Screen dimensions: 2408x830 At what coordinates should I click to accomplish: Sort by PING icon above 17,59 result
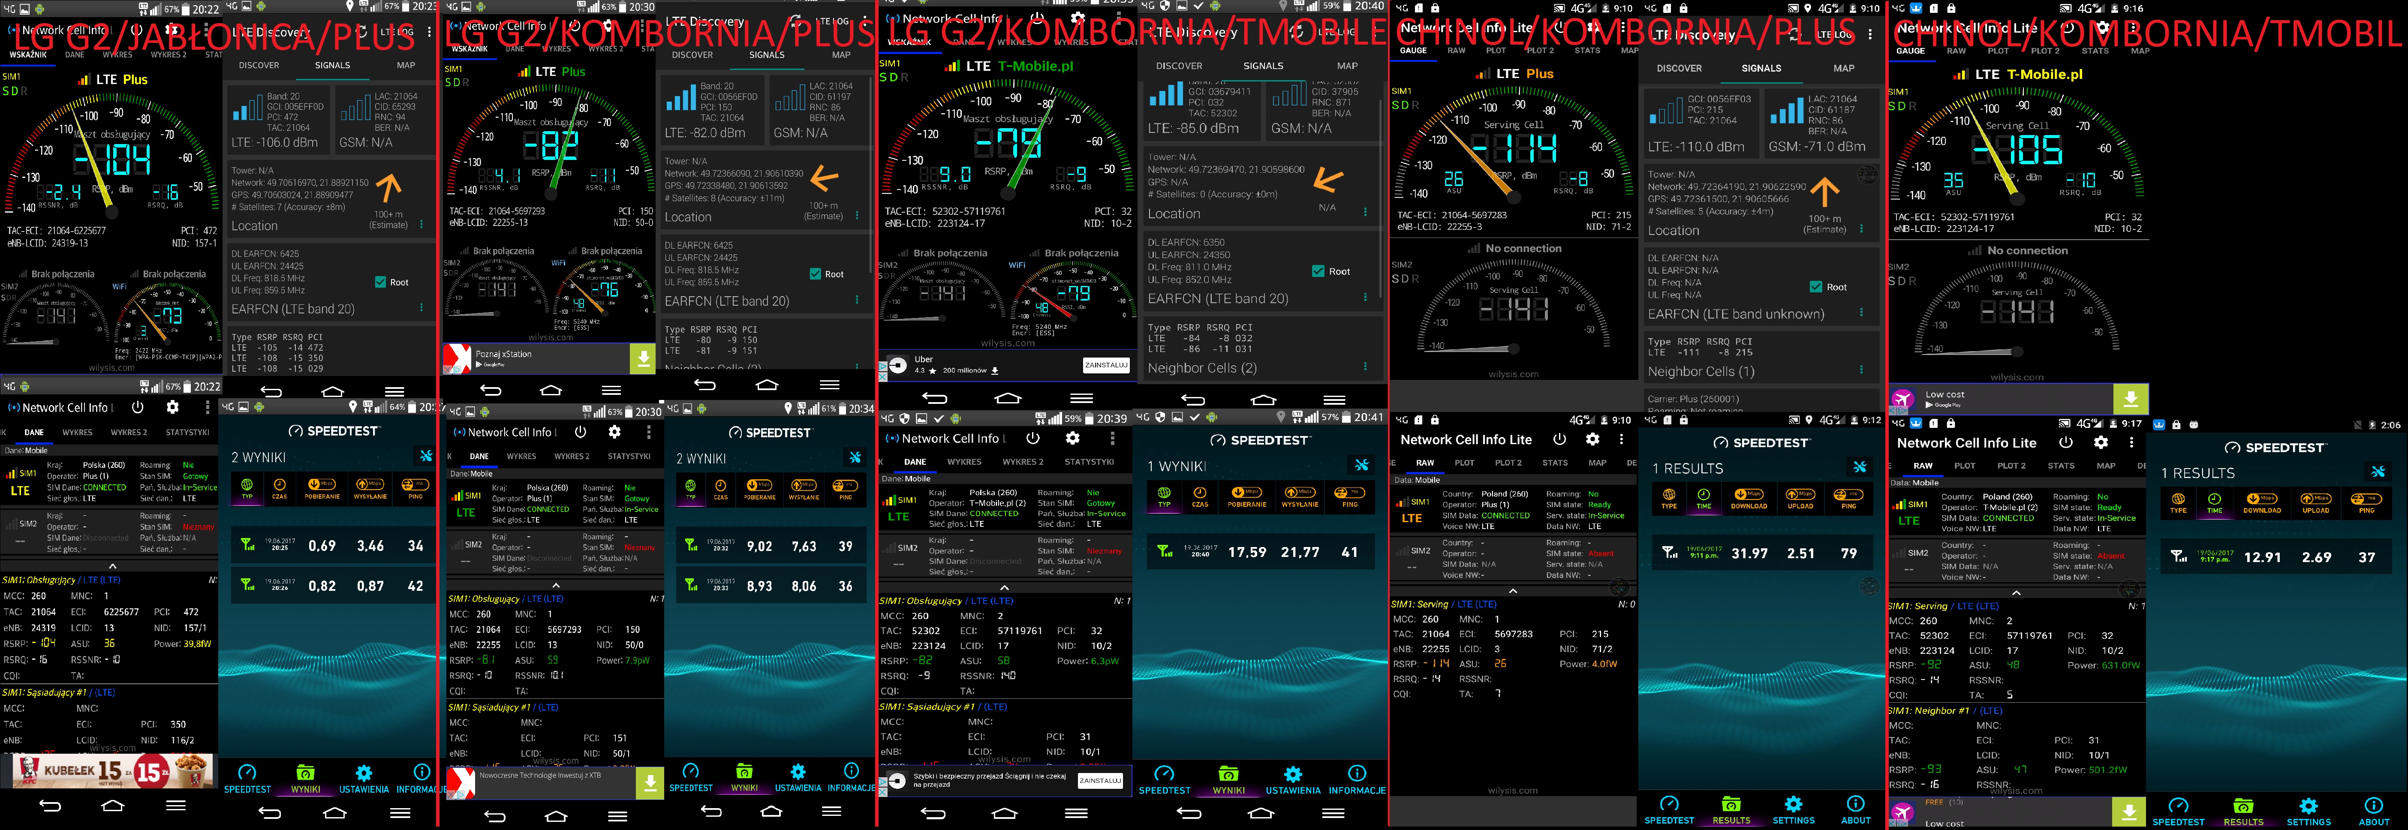pos(1350,496)
